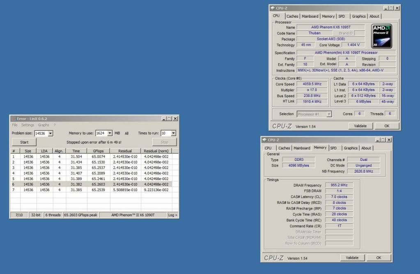Click the CPU-Z icon in the lower window's title bar
This screenshot has width=420, height=274.
click(264, 140)
